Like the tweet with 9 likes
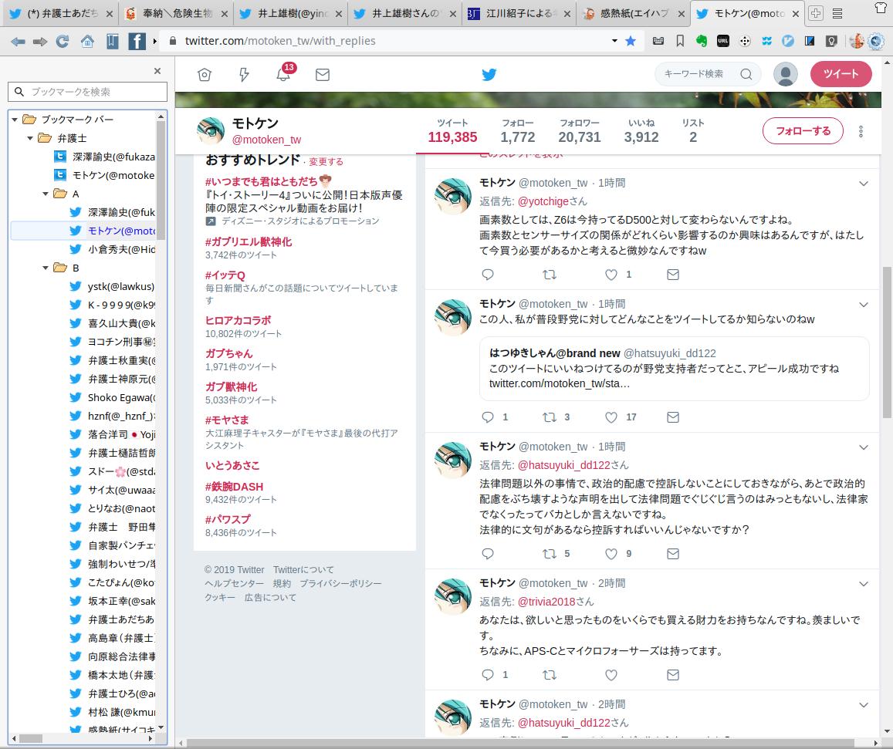This screenshot has width=893, height=749. (x=611, y=554)
